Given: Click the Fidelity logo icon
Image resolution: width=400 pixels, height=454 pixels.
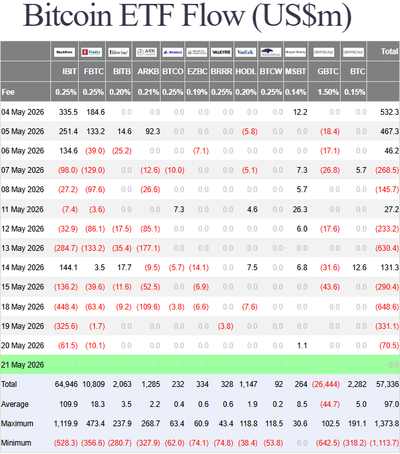Looking at the screenshot, I should coord(92,52).
